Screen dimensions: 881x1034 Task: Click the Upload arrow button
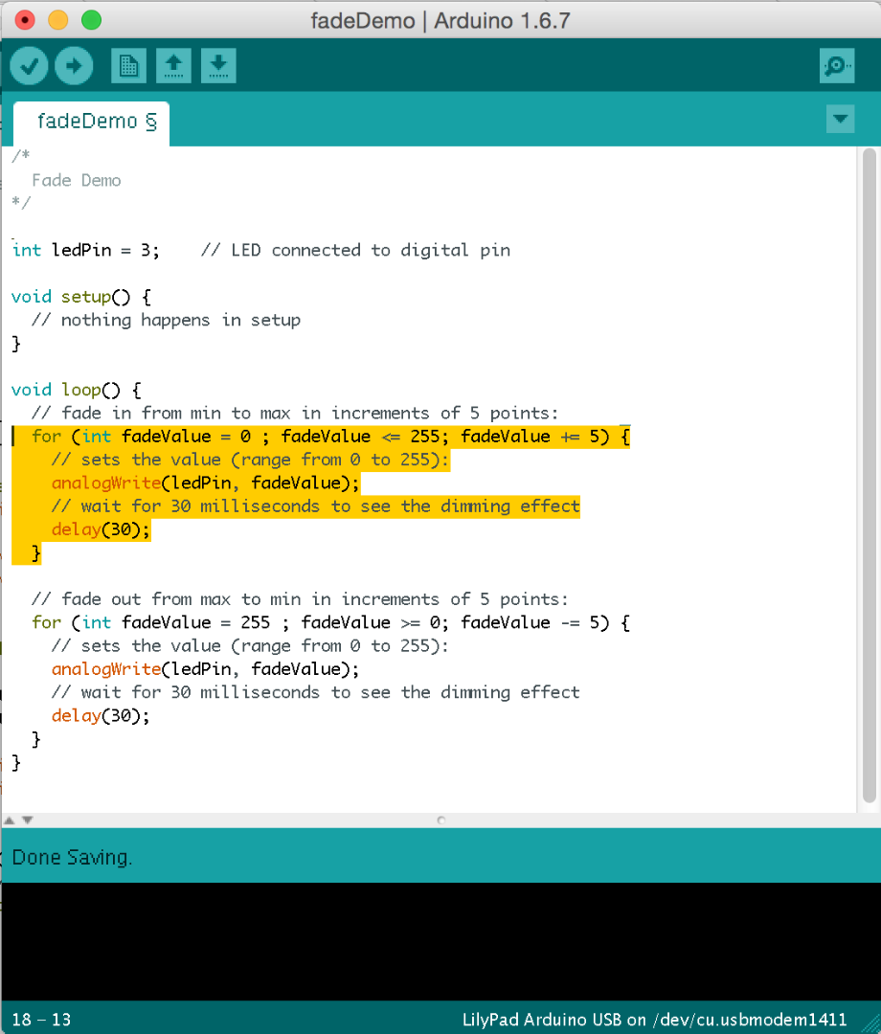74,65
